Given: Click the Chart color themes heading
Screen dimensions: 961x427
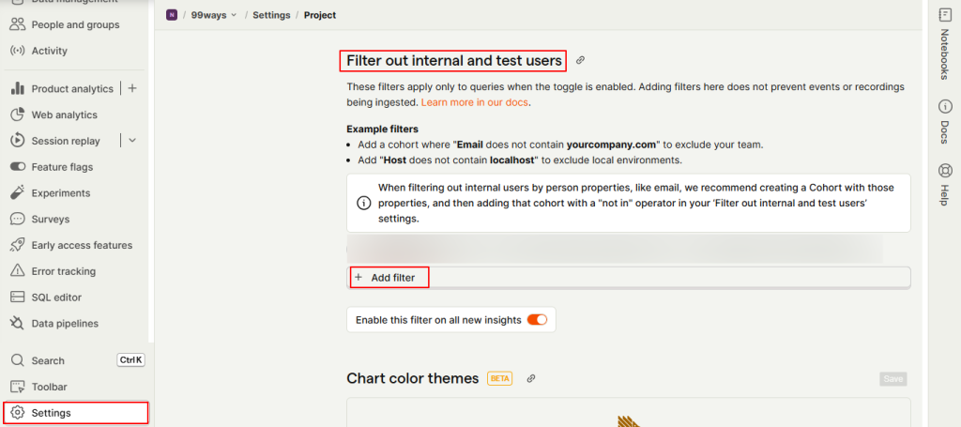Looking at the screenshot, I should coord(413,378).
